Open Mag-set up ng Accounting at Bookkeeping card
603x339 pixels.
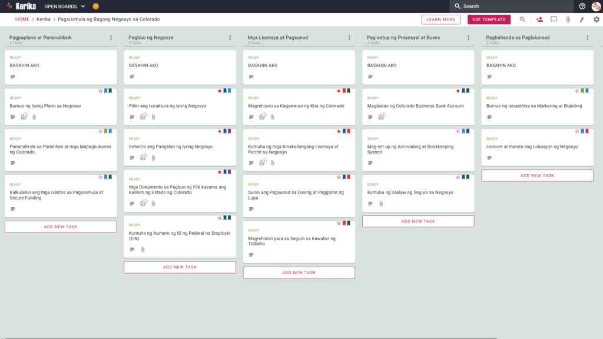418,150
